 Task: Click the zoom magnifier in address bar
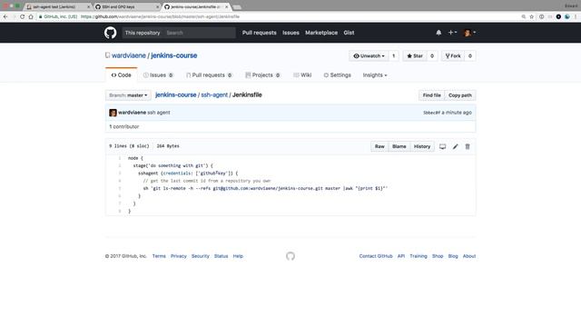(523, 16)
